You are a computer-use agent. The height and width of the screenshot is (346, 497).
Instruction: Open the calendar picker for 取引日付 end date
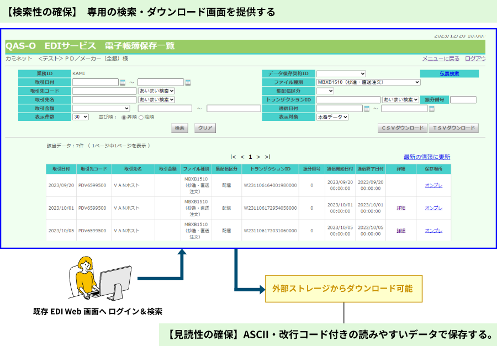(x=188, y=82)
